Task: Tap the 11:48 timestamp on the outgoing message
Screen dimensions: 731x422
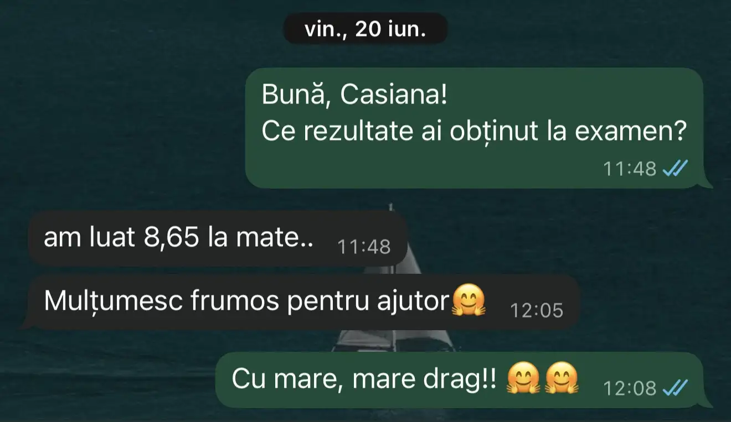Action: (x=629, y=168)
